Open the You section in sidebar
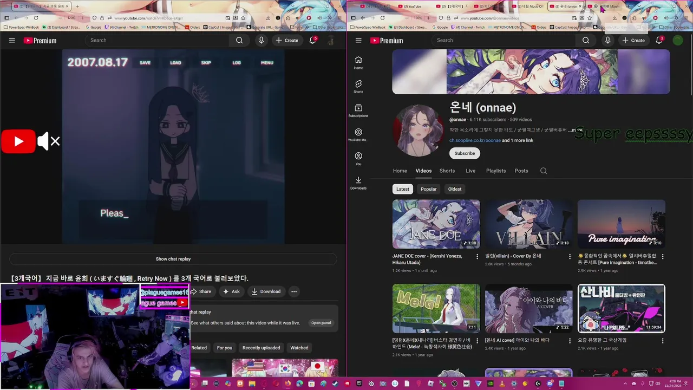 358,159
